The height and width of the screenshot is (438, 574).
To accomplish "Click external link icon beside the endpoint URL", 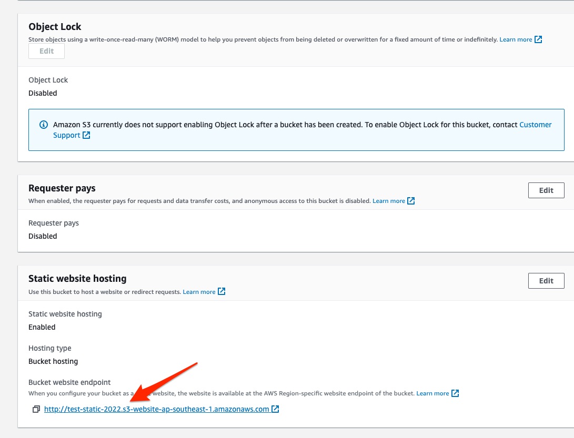I will click(x=275, y=409).
